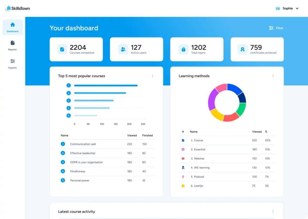Click the first bar in popular courses chart
The width and height of the screenshot is (308, 219).
pos(106,85)
